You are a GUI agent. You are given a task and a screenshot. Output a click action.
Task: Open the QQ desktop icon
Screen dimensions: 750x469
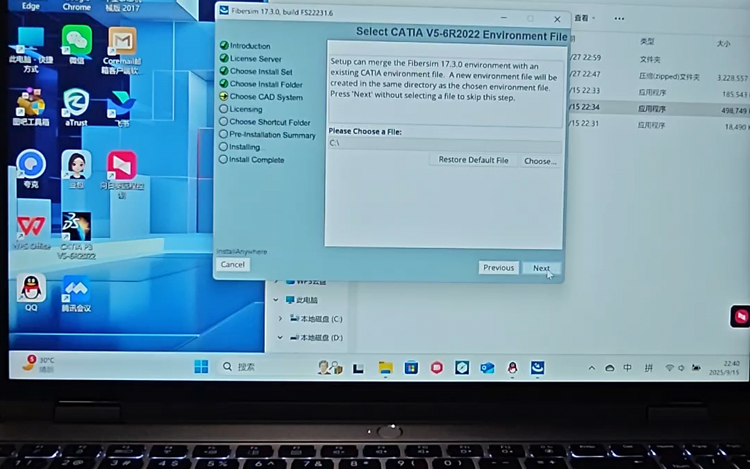pos(31,293)
